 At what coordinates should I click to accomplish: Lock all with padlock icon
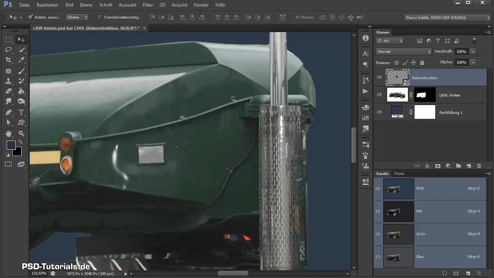click(x=422, y=62)
